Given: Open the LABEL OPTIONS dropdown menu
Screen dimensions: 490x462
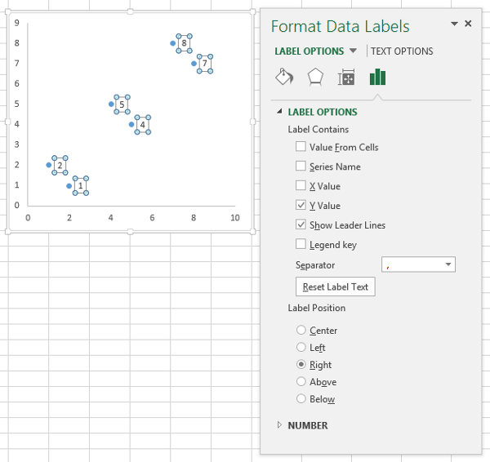Looking at the screenshot, I should [x=353, y=51].
